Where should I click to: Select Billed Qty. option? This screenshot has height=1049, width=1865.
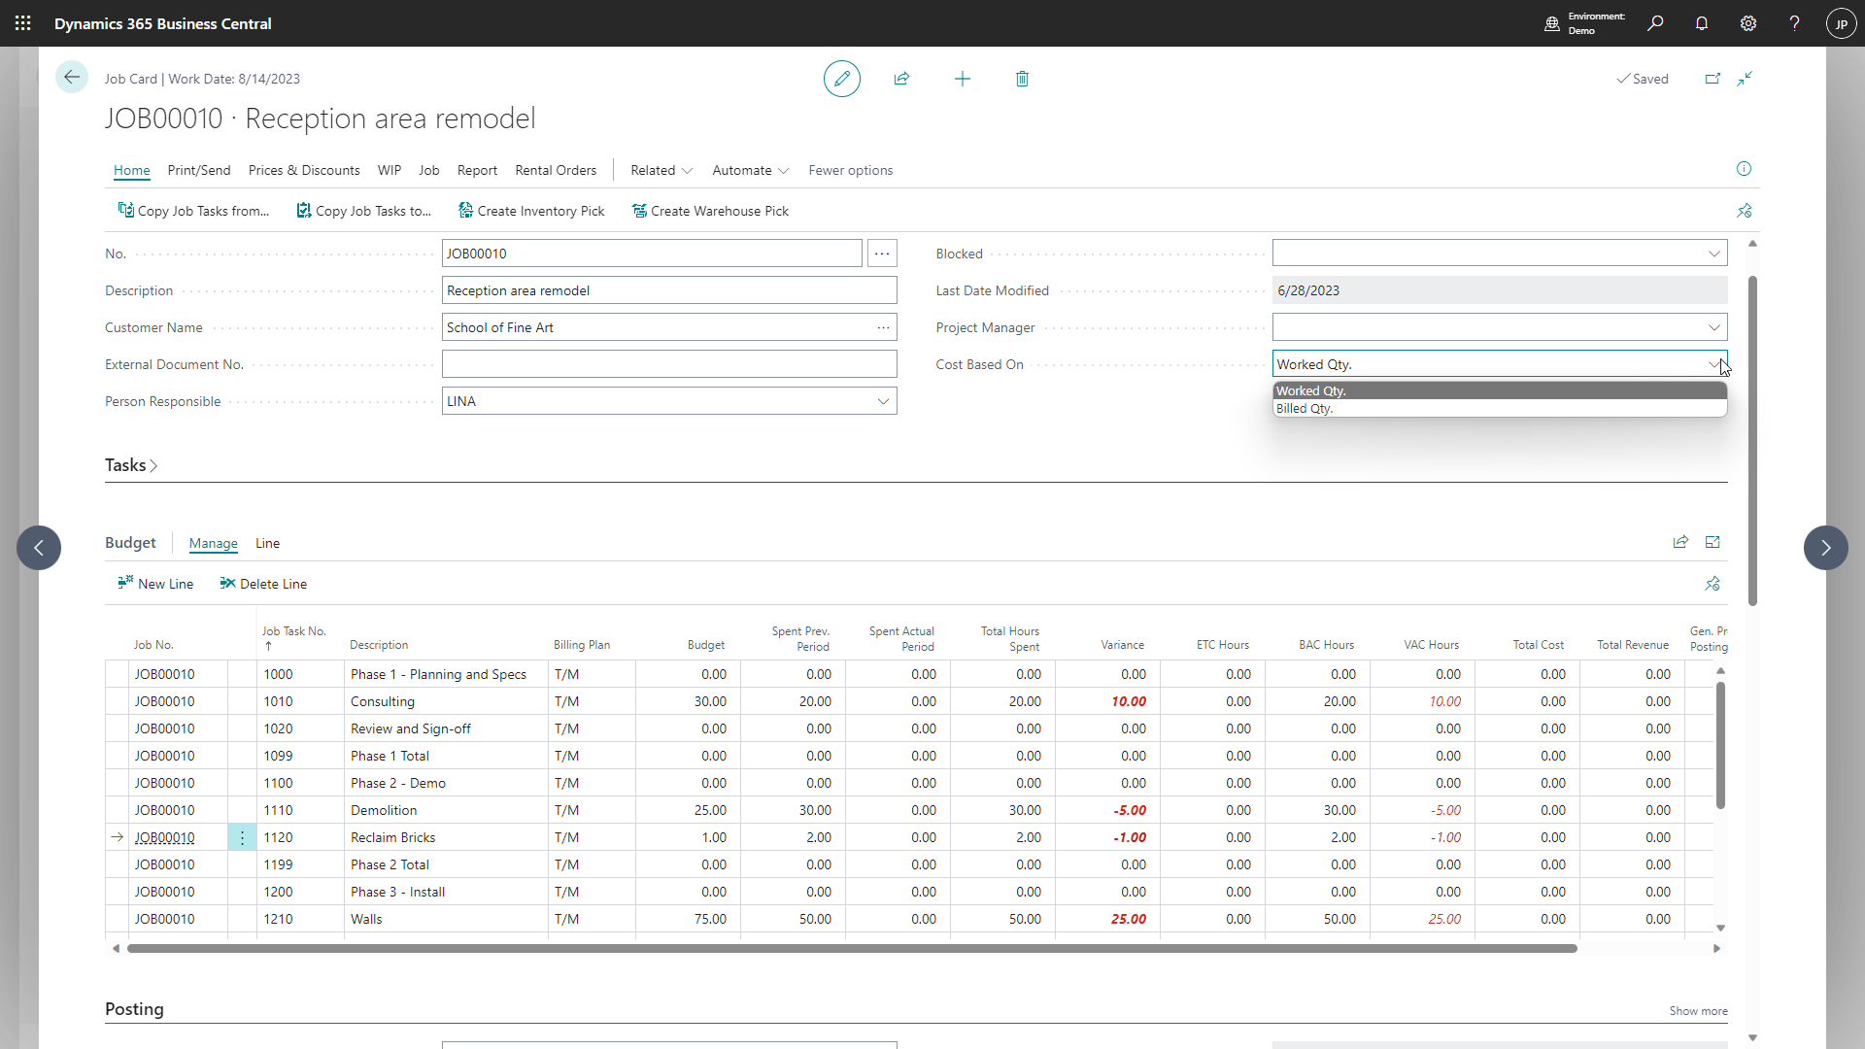click(x=1500, y=409)
